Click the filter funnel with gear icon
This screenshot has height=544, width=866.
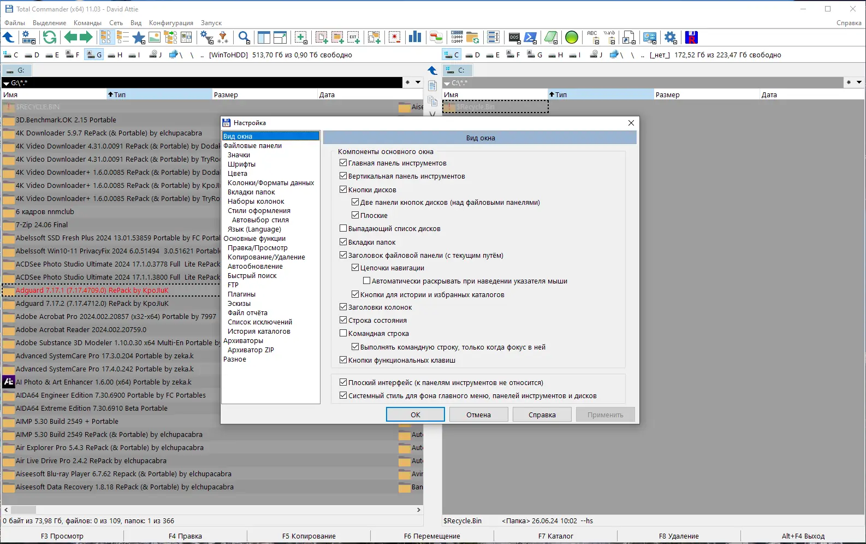coord(207,37)
